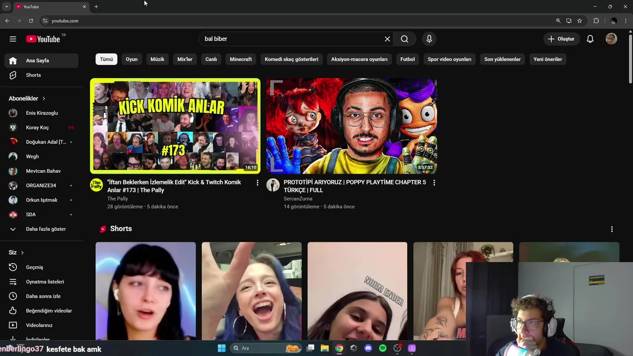Viewport: 633px width, 356px height.
Task: Clear the search box with the X
Action: click(x=387, y=39)
